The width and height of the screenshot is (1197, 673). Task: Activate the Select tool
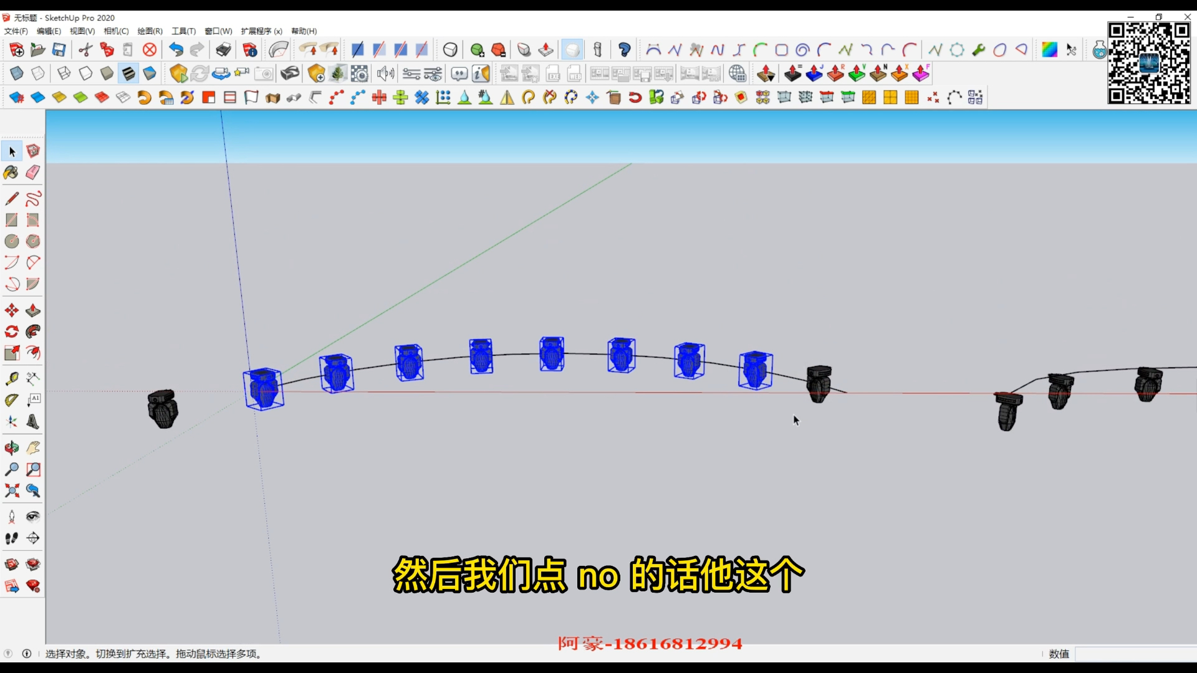pyautogui.click(x=11, y=151)
